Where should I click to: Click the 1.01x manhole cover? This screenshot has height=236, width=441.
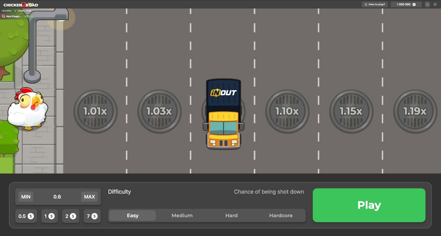[x=95, y=111]
